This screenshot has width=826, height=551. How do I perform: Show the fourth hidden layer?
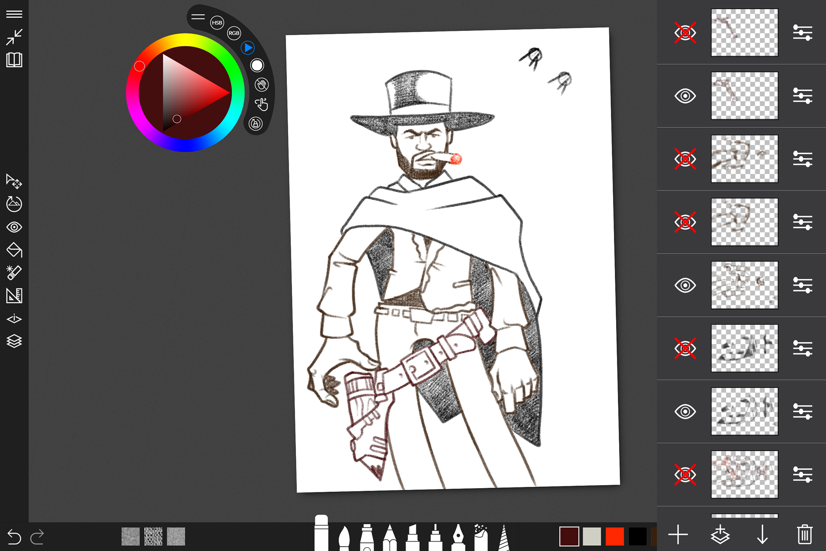click(685, 222)
